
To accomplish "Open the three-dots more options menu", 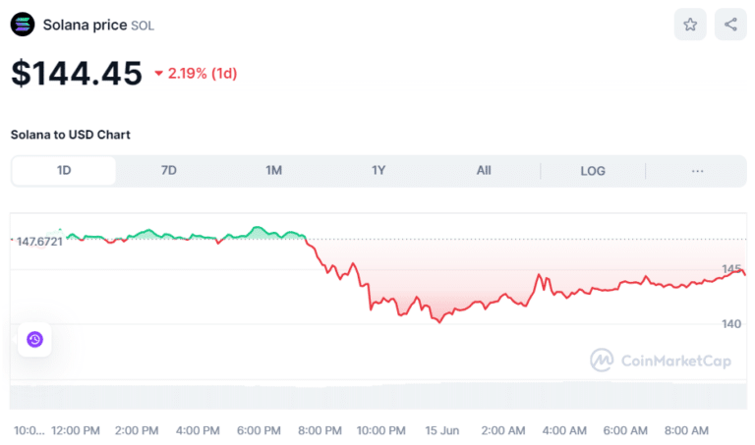I will coord(697,171).
